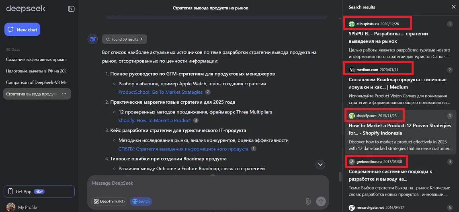The height and width of the screenshot is (212, 459).
Task: Open link 'ProductSchool: Go To Market Strategies'
Action: tap(160, 92)
